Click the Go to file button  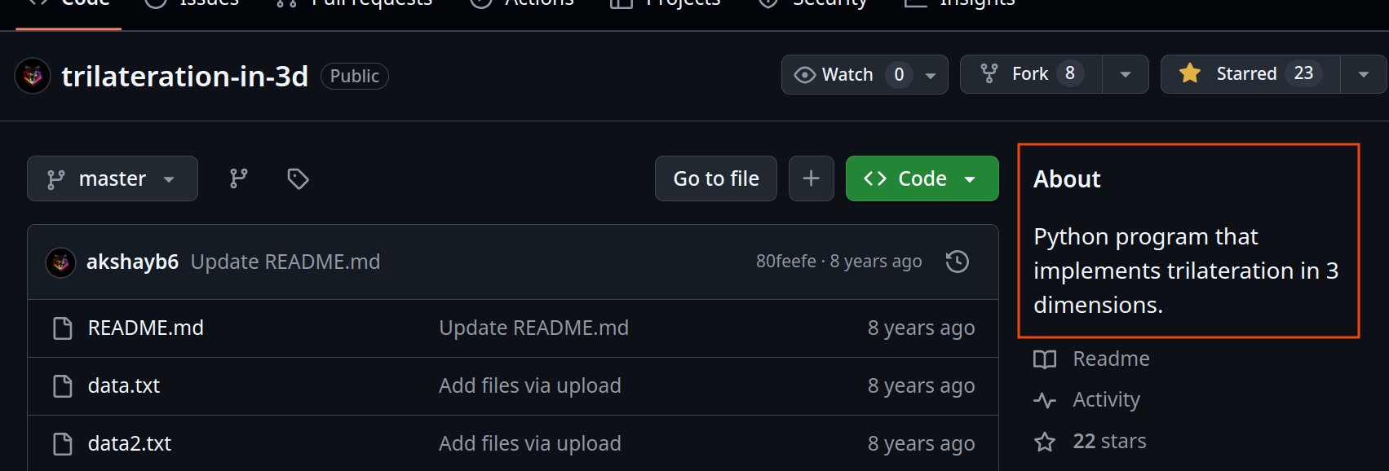click(x=715, y=178)
